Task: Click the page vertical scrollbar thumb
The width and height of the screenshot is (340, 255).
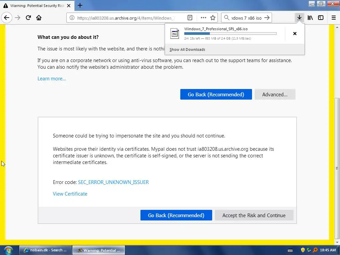Action: pos(337,168)
